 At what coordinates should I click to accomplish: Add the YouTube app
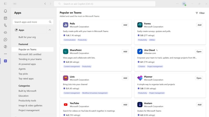(125, 105)
